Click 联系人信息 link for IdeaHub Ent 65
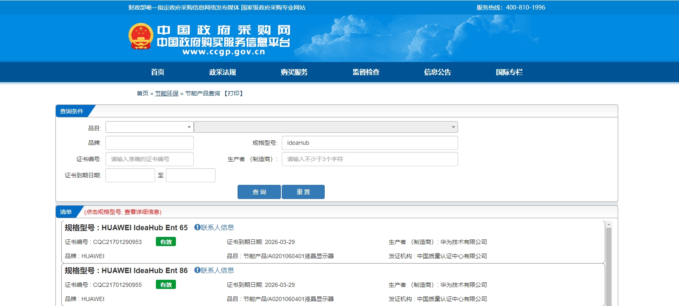 coord(217,227)
